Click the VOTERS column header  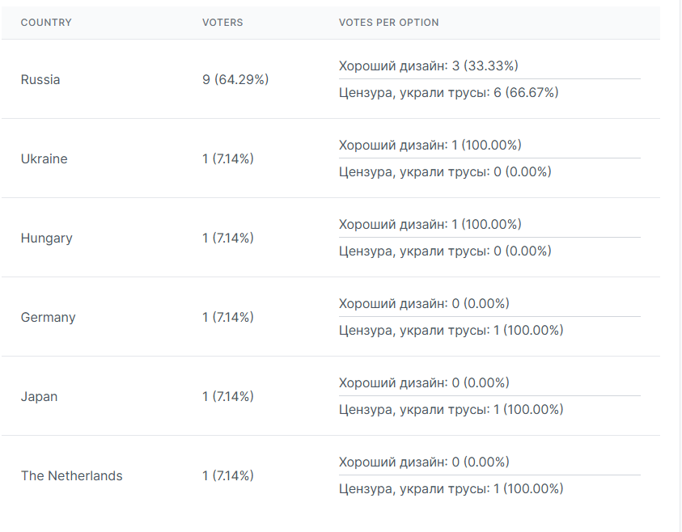(x=222, y=23)
